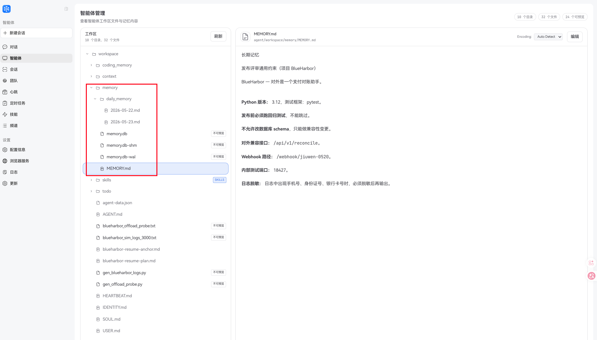Viewport: 597px width, 340px height.
Task: Click the 频道 list icon
Action: pyautogui.click(x=5, y=126)
